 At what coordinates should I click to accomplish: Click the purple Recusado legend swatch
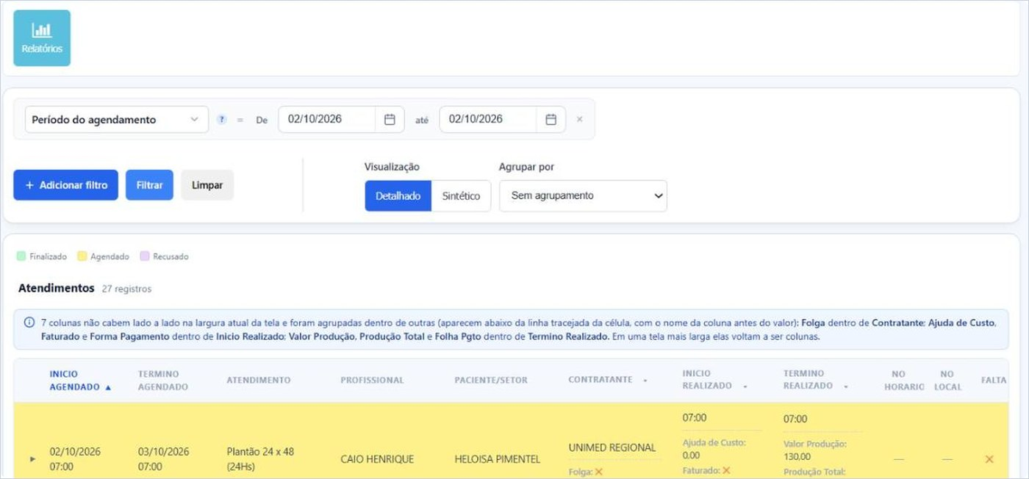[x=145, y=256]
